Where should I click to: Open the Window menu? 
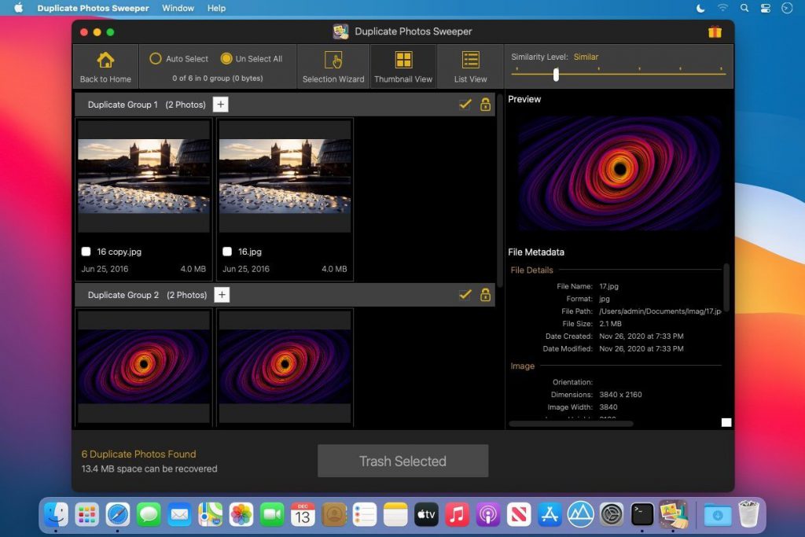(x=178, y=8)
